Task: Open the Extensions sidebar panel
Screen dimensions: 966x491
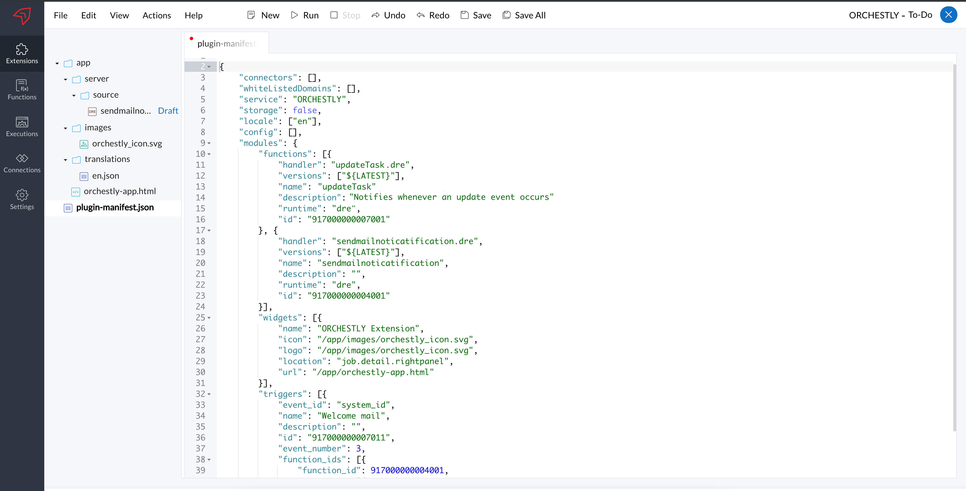Action: [22, 54]
